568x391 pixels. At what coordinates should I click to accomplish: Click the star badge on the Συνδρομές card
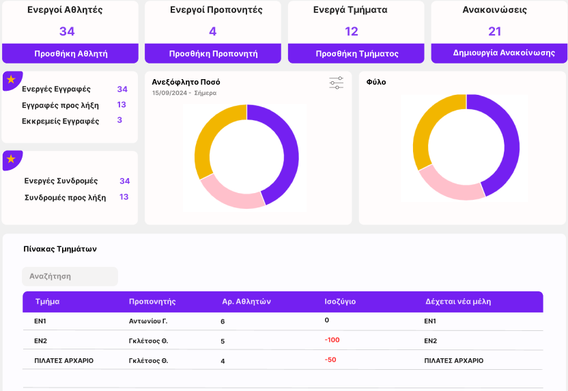12,159
